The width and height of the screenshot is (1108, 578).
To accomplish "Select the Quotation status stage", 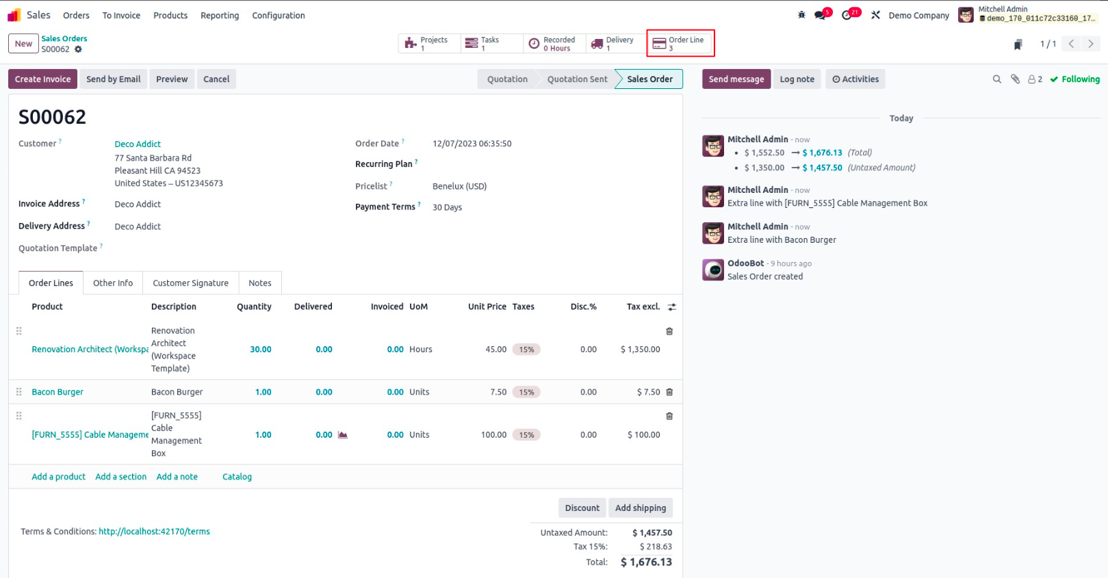I will pyautogui.click(x=507, y=79).
